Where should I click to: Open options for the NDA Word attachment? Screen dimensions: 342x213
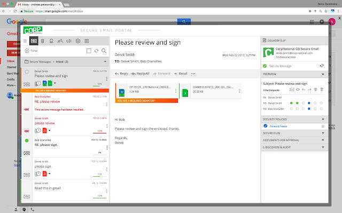coord(176,91)
